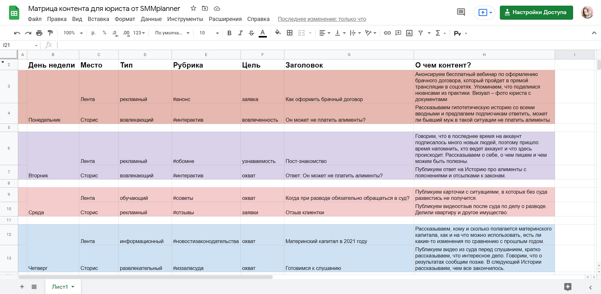Open the cell borders menu

[x=290, y=33]
